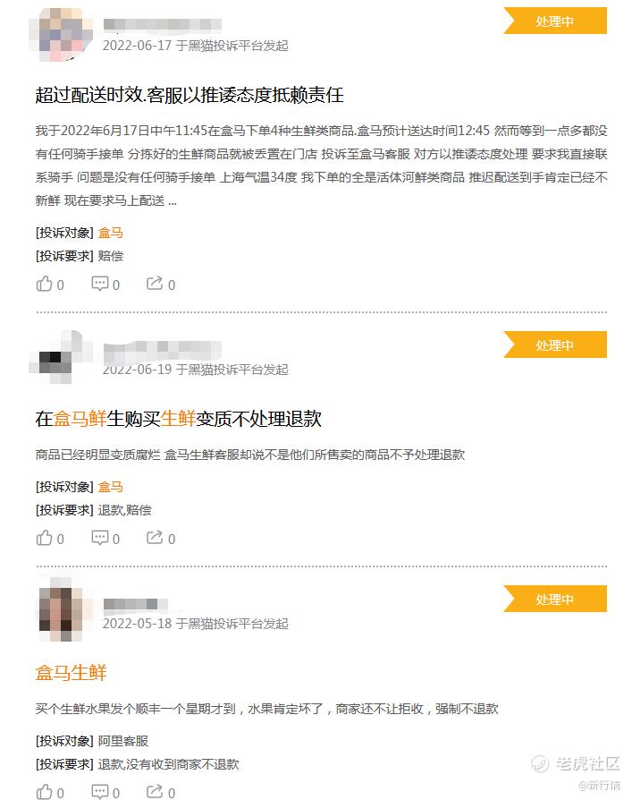
Task: Like the third 盒马生鲜 complaint
Action: [50, 792]
